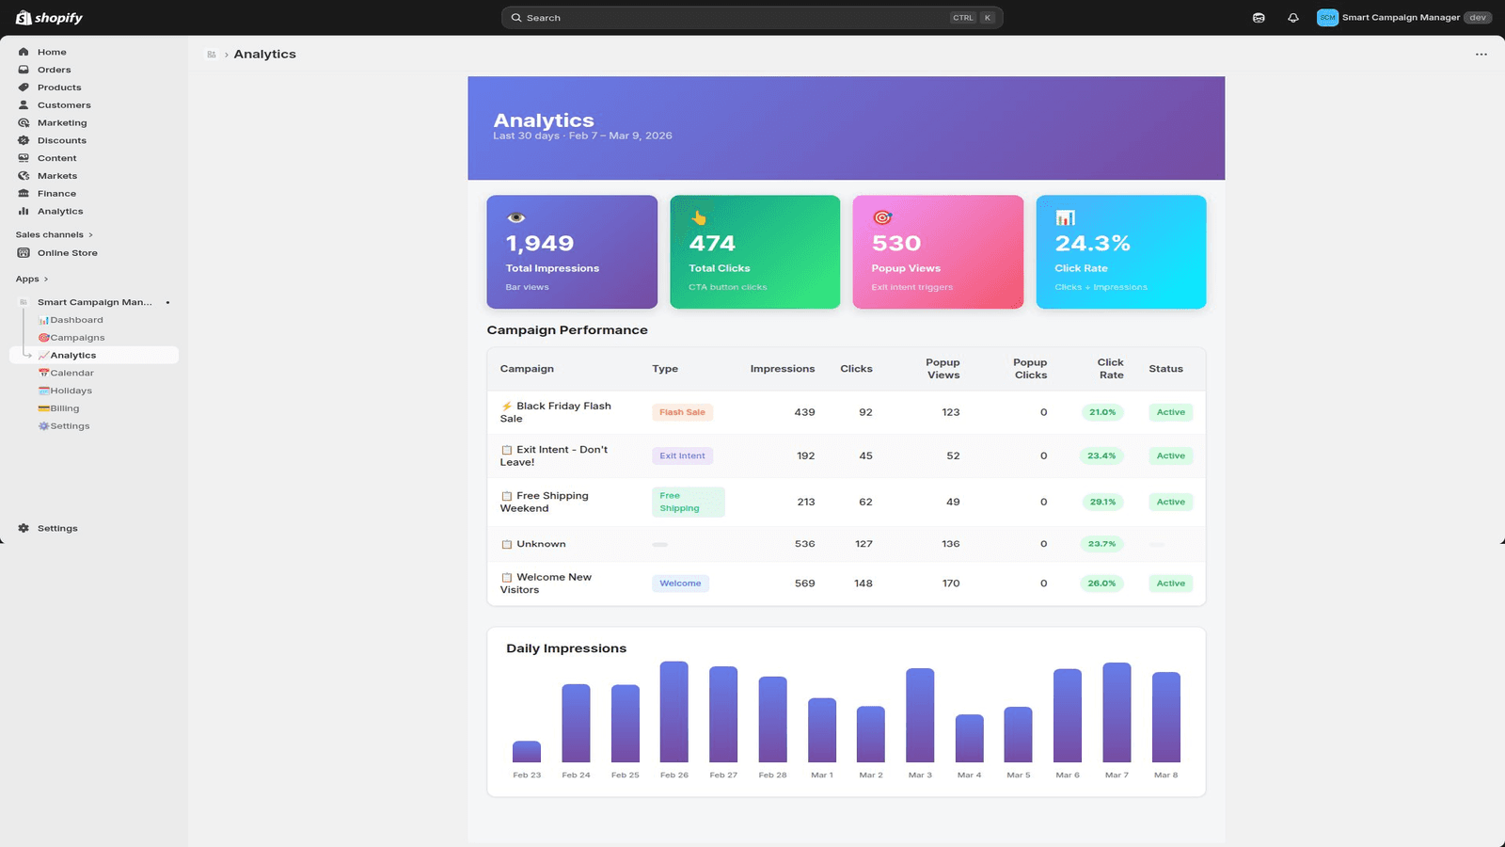Open the notifications bell icon
The image size is (1505, 847).
coord(1293,18)
